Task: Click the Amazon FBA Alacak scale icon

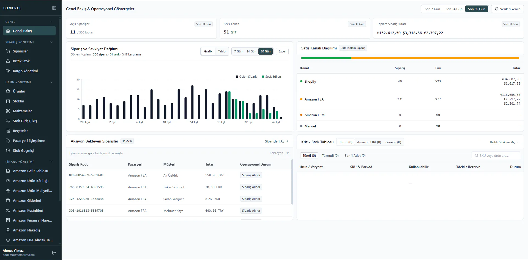Action: click(x=8, y=240)
